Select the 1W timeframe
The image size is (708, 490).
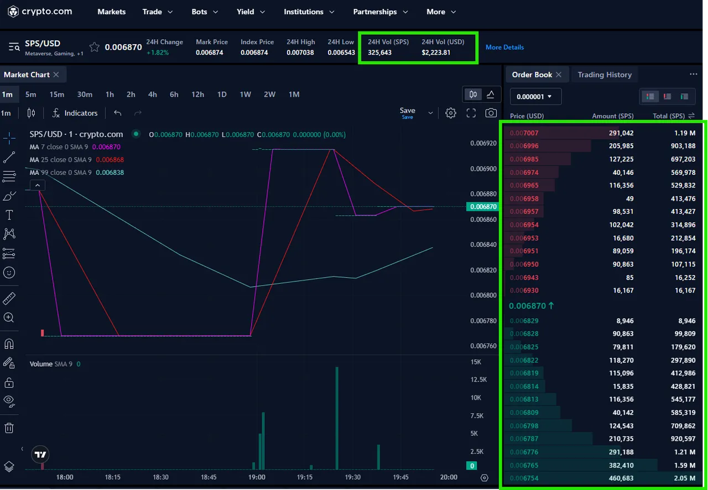[246, 95]
